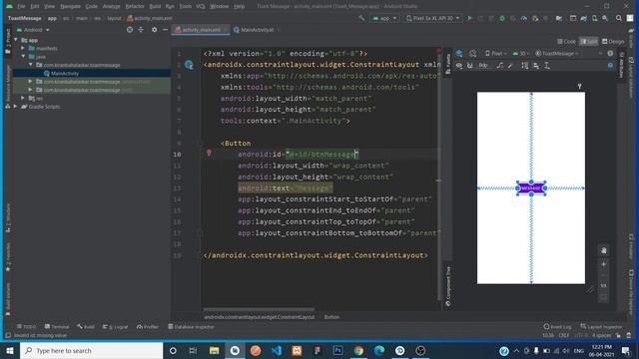Switch editor to Split view mode
Viewport: 639px width, 359px height.
(589, 41)
